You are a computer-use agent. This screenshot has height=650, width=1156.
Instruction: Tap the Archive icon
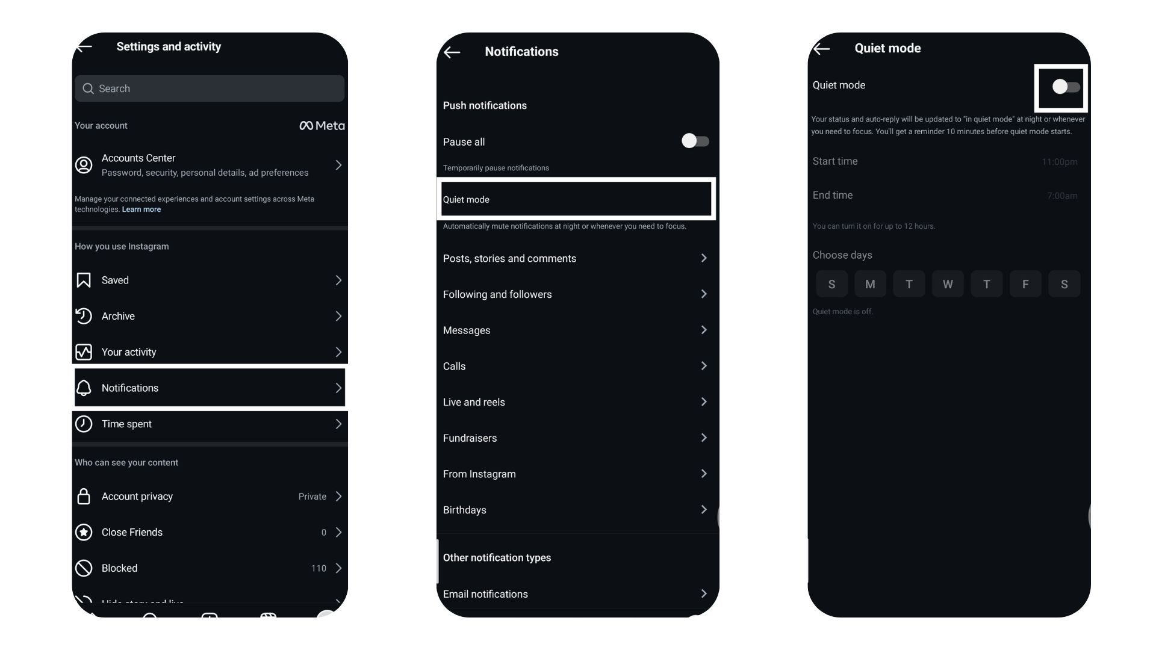point(83,316)
